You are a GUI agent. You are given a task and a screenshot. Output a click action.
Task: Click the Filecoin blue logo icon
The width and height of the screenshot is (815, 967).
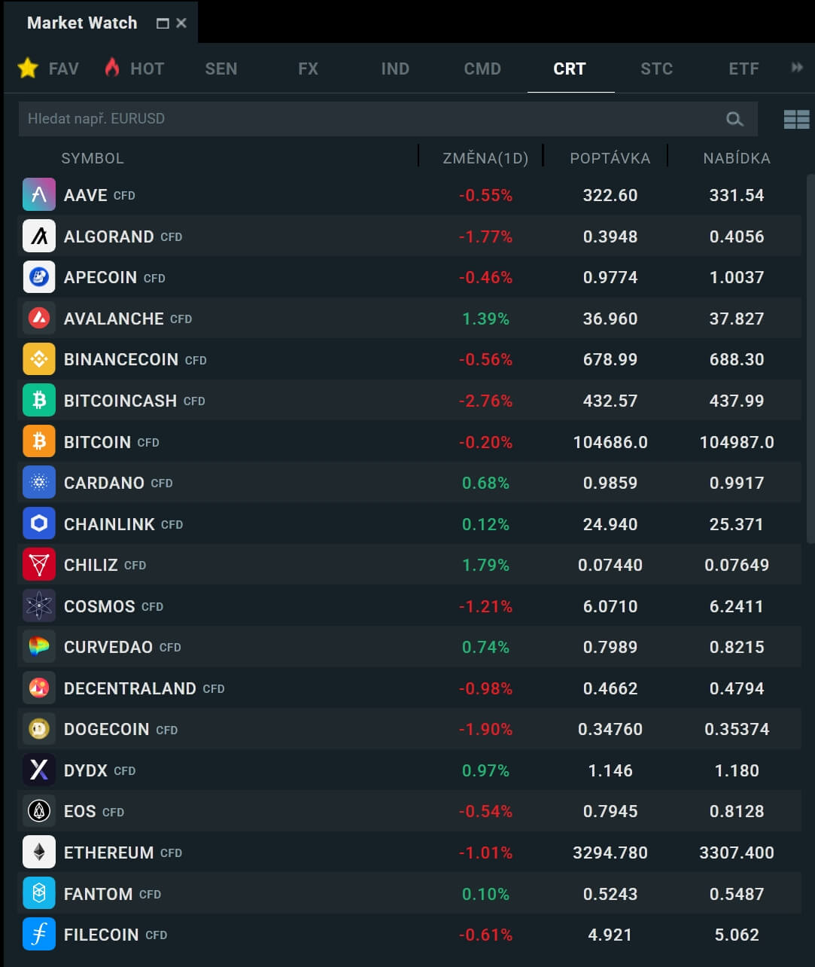pos(39,935)
